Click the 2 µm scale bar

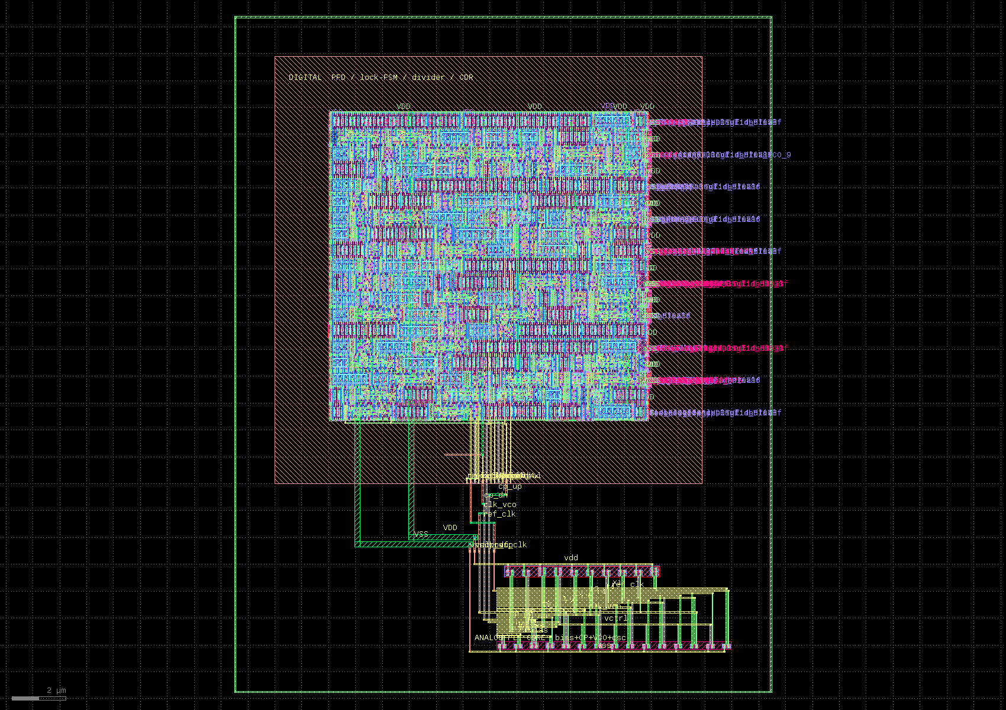39,698
